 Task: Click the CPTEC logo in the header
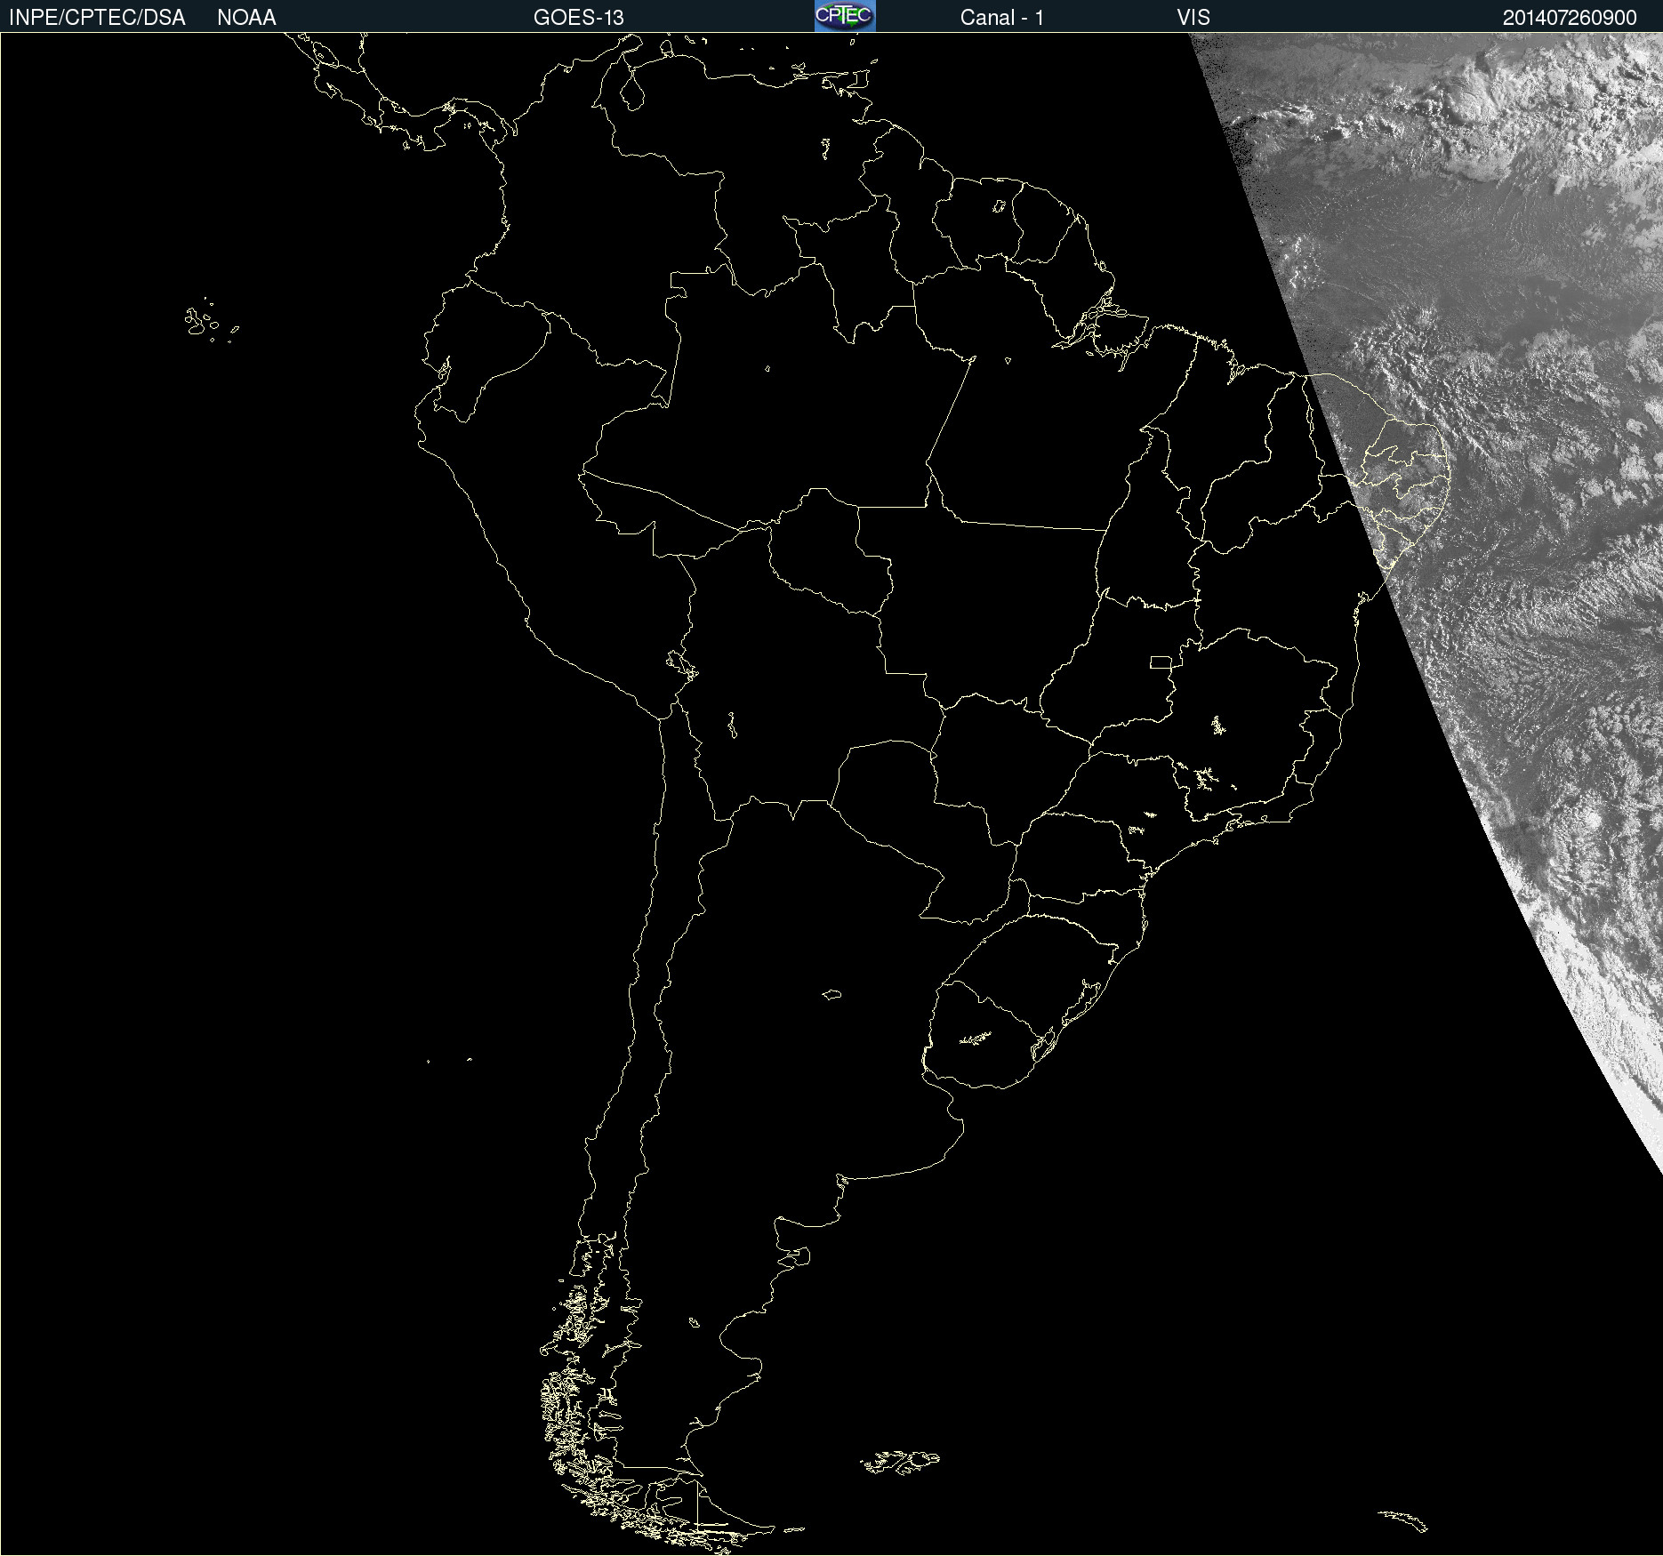point(844,16)
